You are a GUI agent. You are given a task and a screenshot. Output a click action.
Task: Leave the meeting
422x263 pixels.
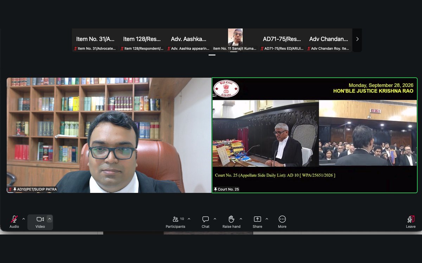(411, 222)
